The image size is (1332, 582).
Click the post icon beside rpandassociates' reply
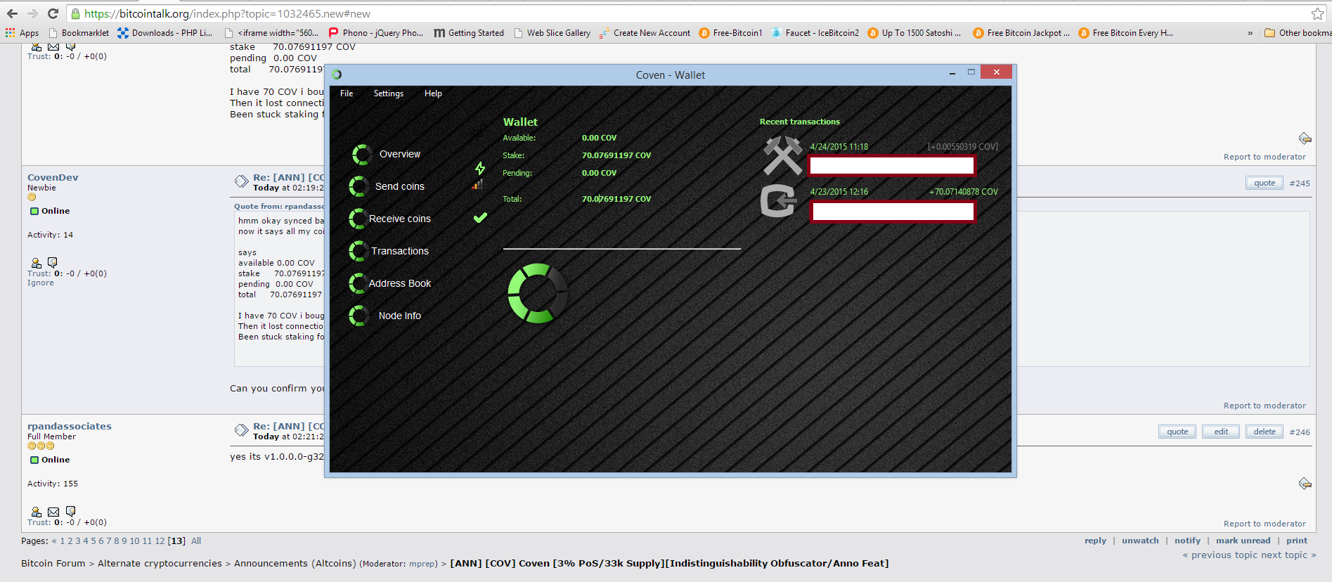(x=241, y=430)
